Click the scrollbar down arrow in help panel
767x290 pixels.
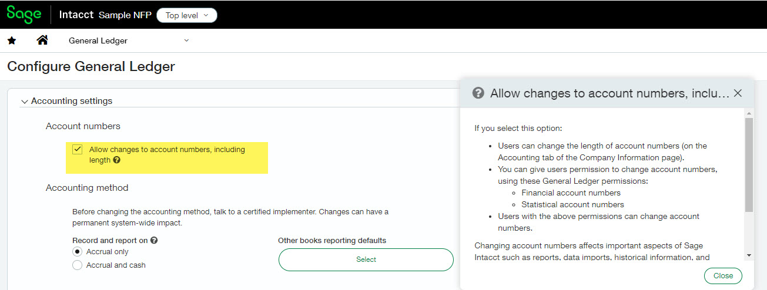(x=749, y=255)
